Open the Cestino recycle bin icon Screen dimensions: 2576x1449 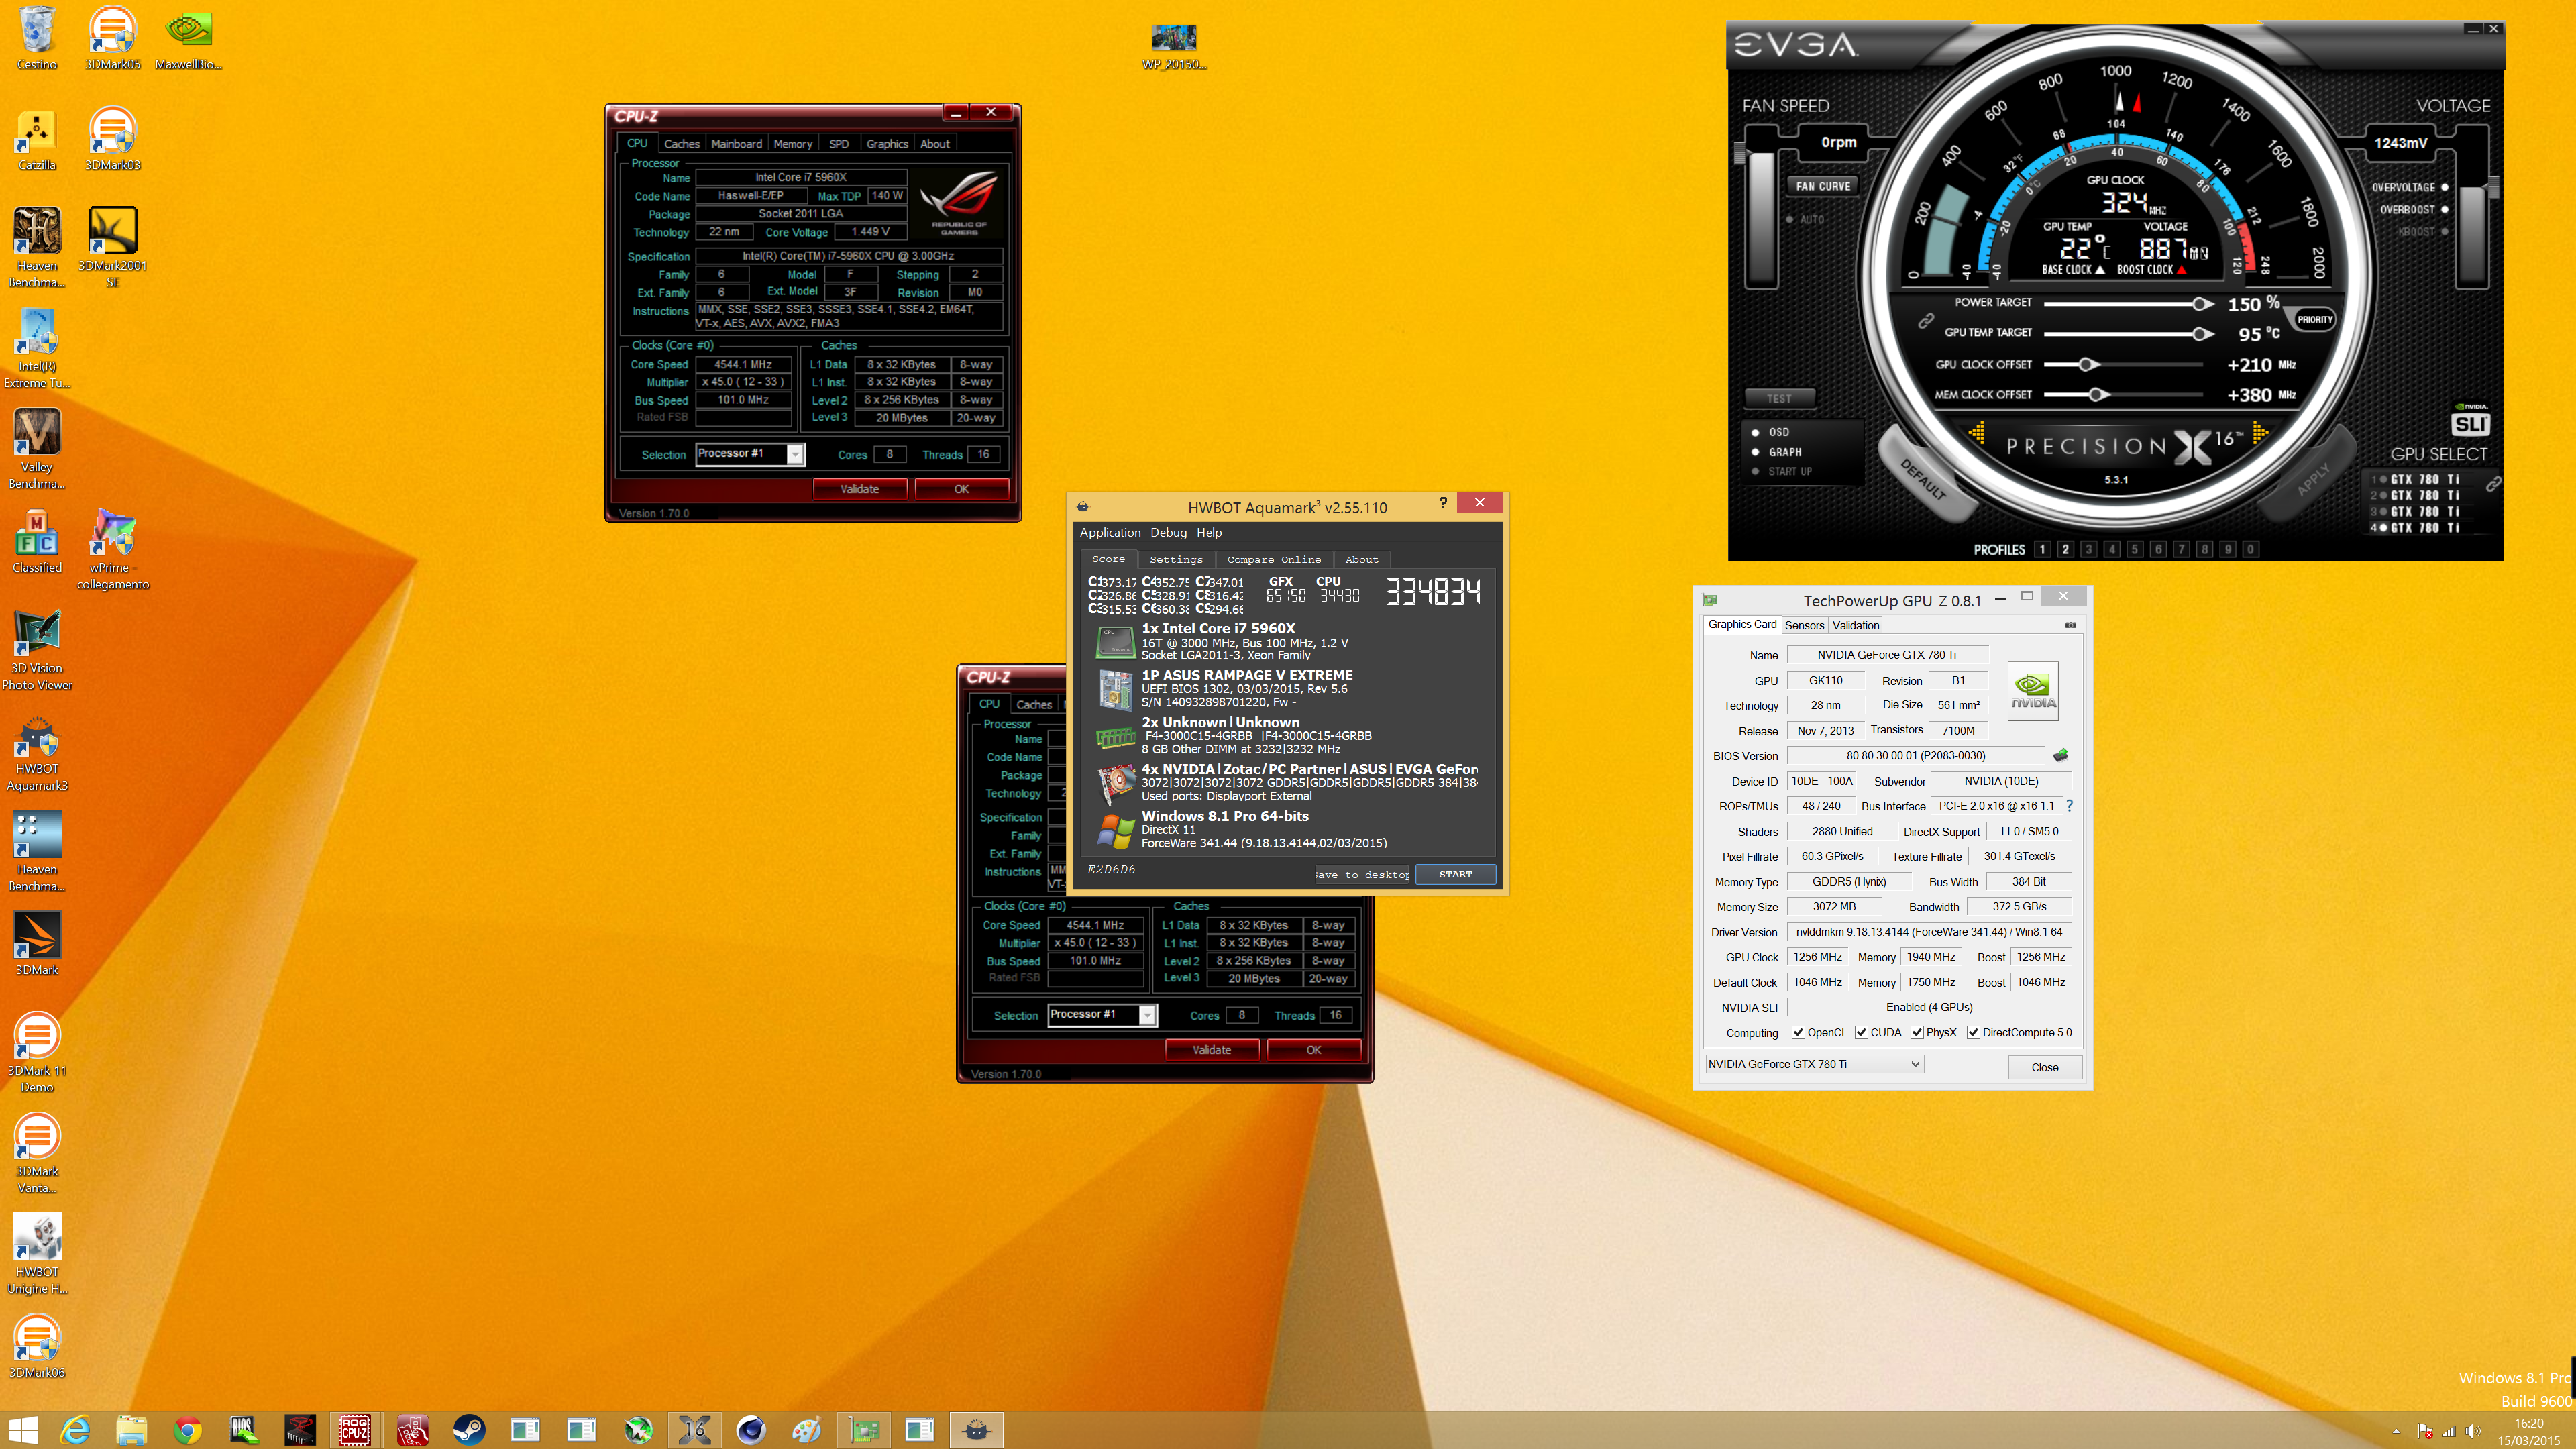[x=37, y=38]
